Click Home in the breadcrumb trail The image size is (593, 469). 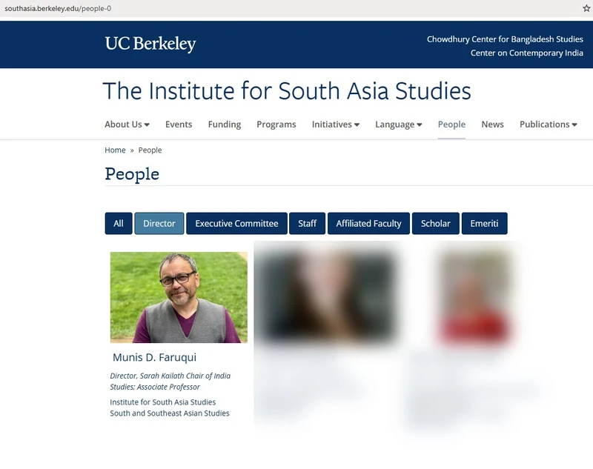115,150
